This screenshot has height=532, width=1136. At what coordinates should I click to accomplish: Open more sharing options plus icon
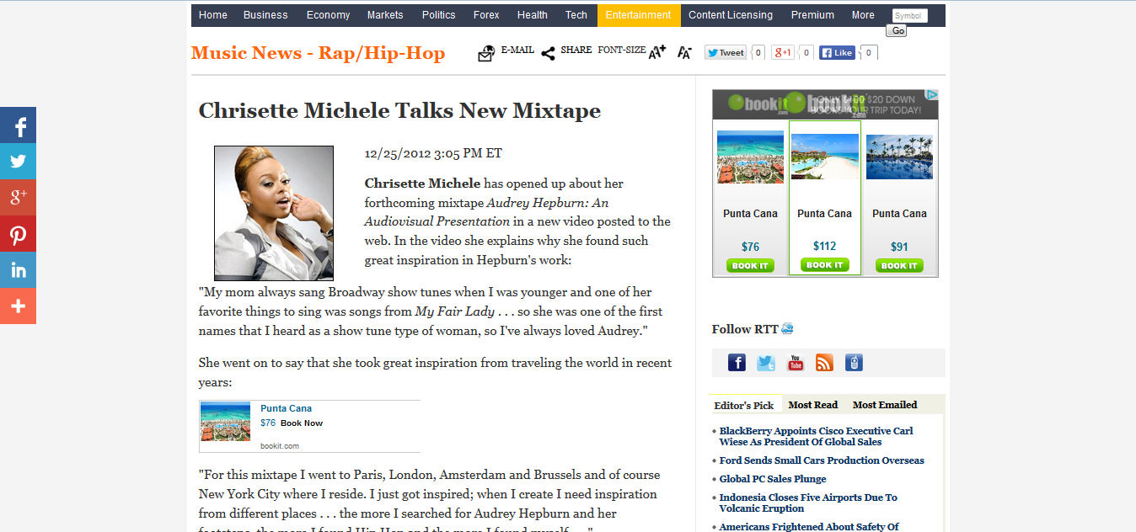click(18, 306)
